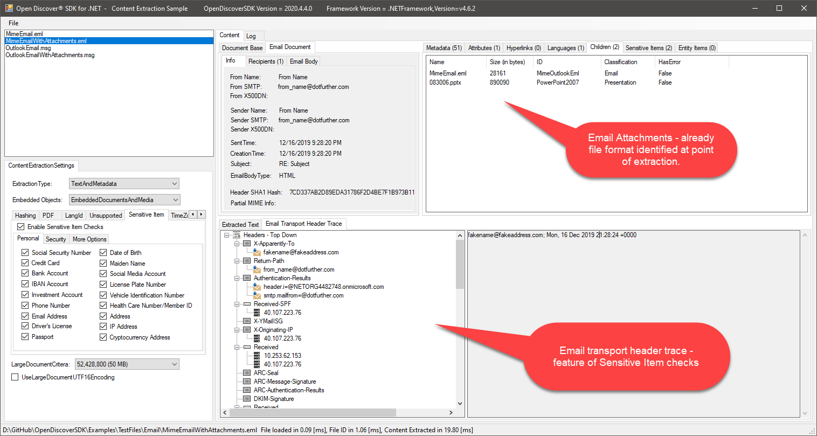This screenshot has height=436, width=817.
Task: Open the File menu
Action: (13, 23)
